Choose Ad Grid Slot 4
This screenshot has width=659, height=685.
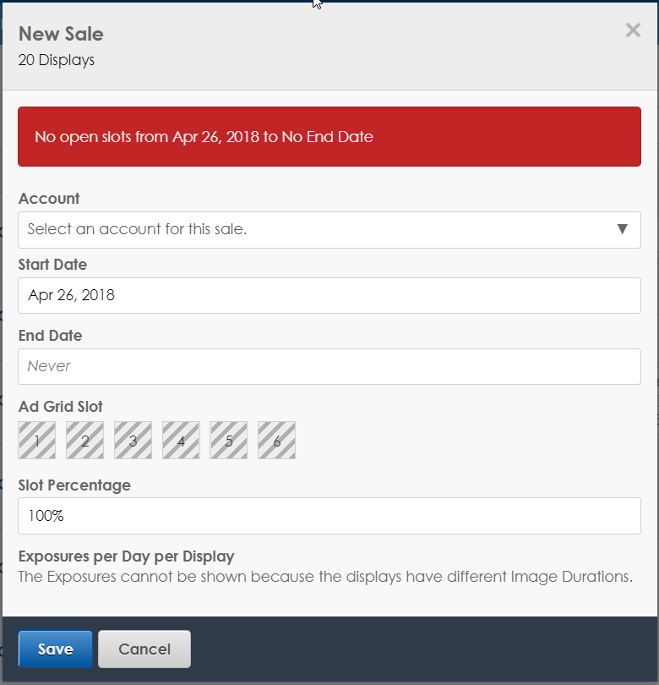[181, 441]
